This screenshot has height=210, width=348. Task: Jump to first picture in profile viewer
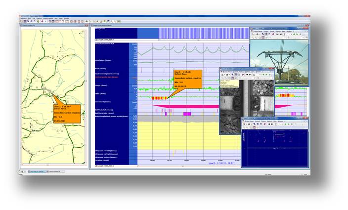pos(269,124)
